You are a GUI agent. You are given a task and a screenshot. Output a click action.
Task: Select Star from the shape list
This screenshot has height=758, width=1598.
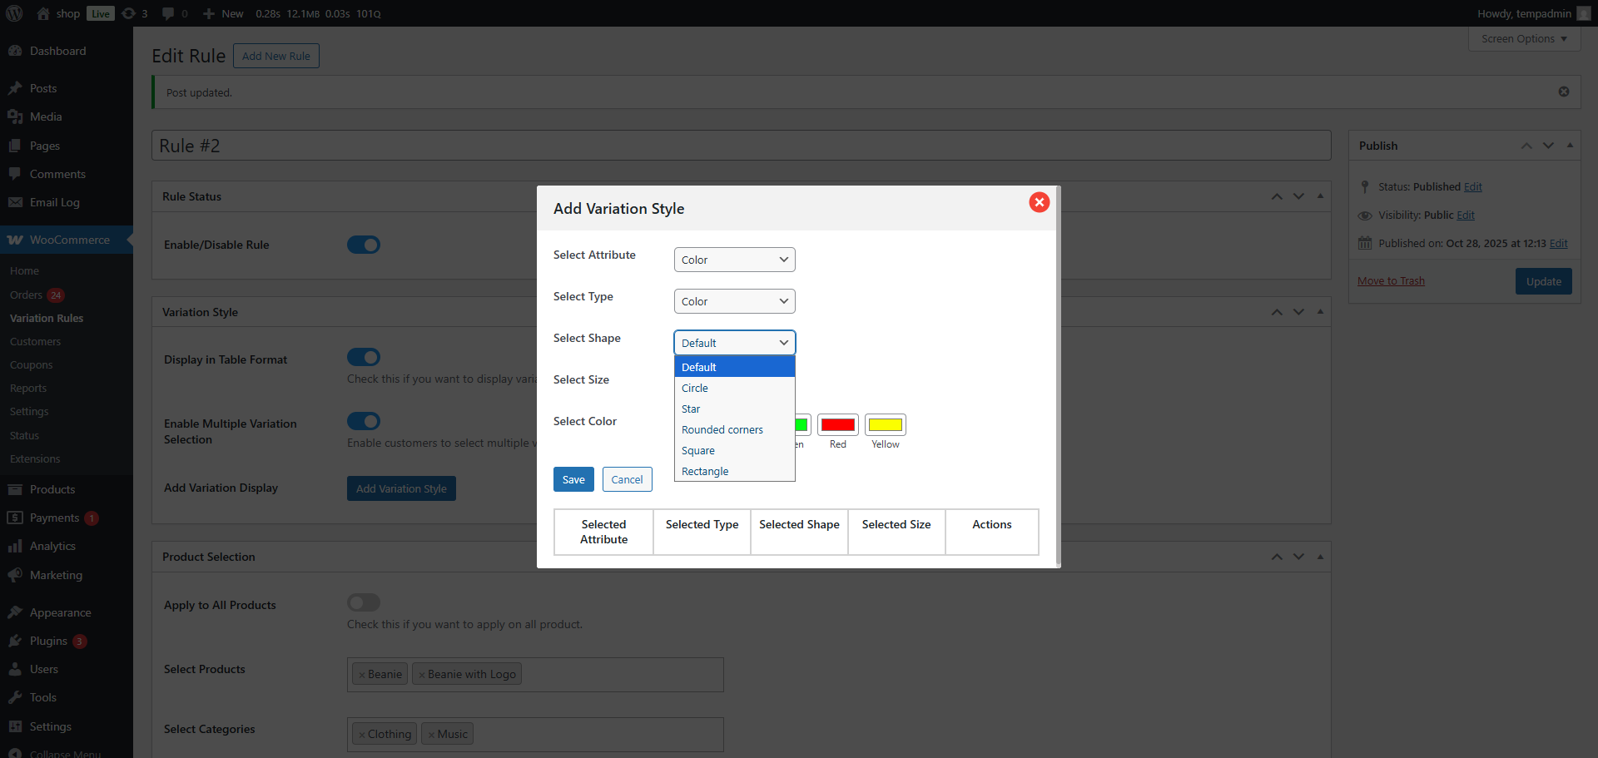(691, 409)
